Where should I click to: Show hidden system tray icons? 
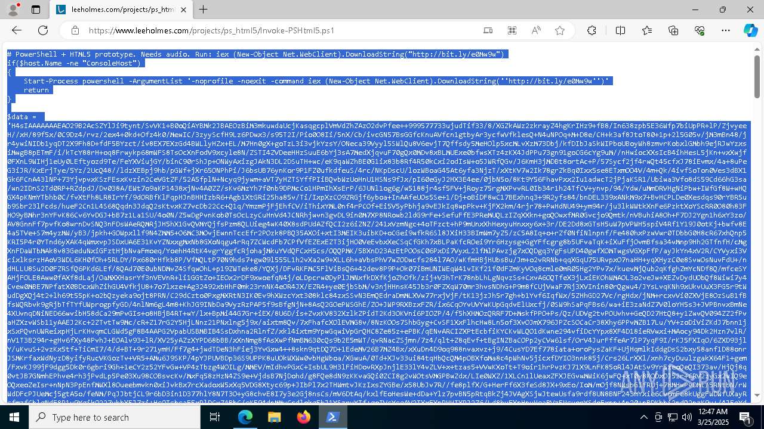click(643, 418)
